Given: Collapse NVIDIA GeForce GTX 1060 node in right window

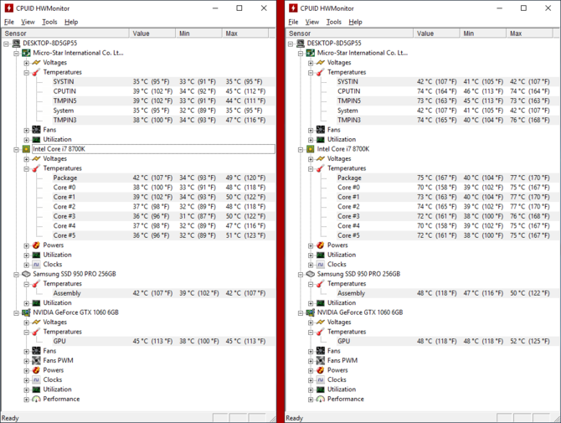Looking at the screenshot, I should [x=301, y=313].
